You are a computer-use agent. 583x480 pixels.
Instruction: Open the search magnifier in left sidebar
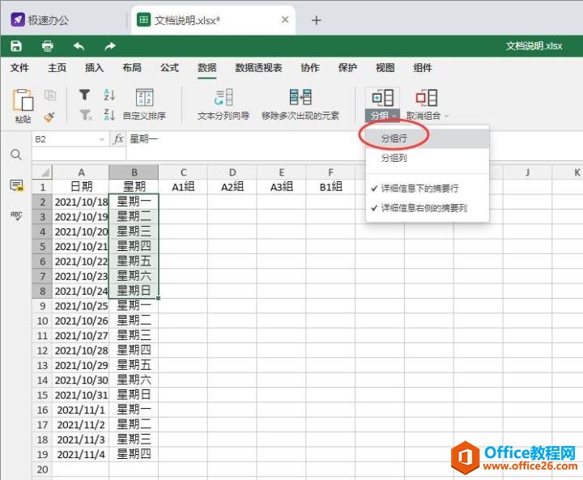16,155
